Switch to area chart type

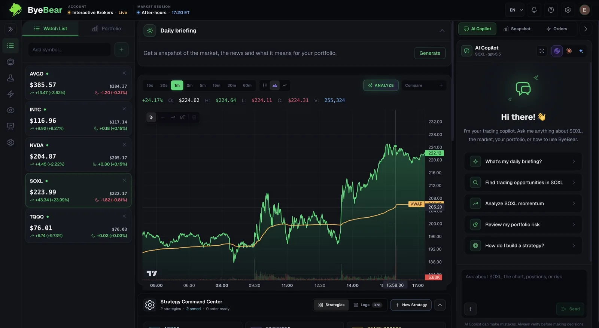[x=275, y=85]
